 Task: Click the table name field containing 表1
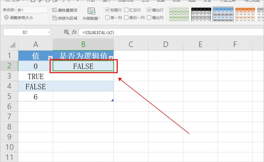click(32, 10)
